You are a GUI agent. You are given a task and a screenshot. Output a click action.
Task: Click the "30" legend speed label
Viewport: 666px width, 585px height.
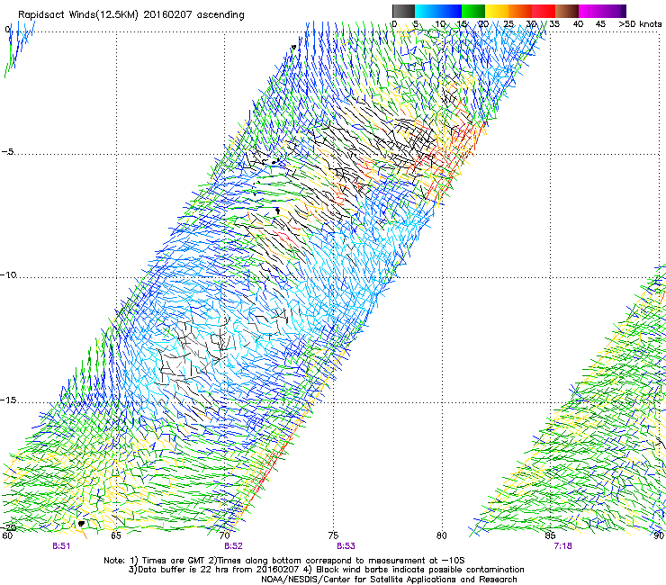[x=531, y=24]
